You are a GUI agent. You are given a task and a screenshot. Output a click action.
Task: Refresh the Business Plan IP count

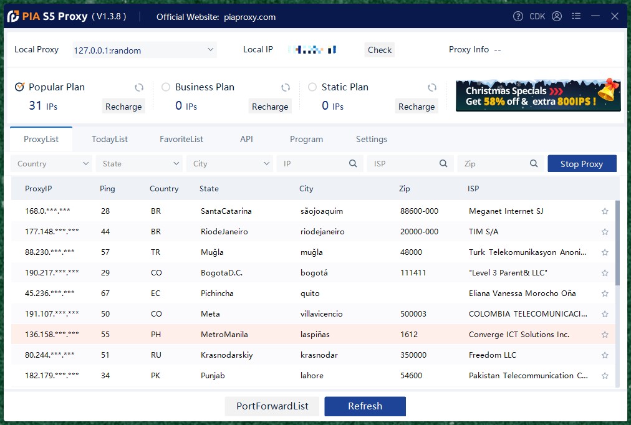pos(286,87)
